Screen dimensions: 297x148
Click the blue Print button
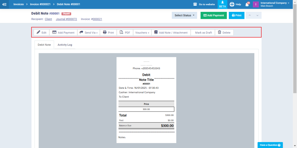237,15
